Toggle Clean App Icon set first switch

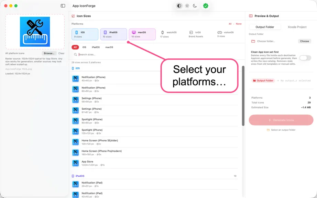point(305,58)
